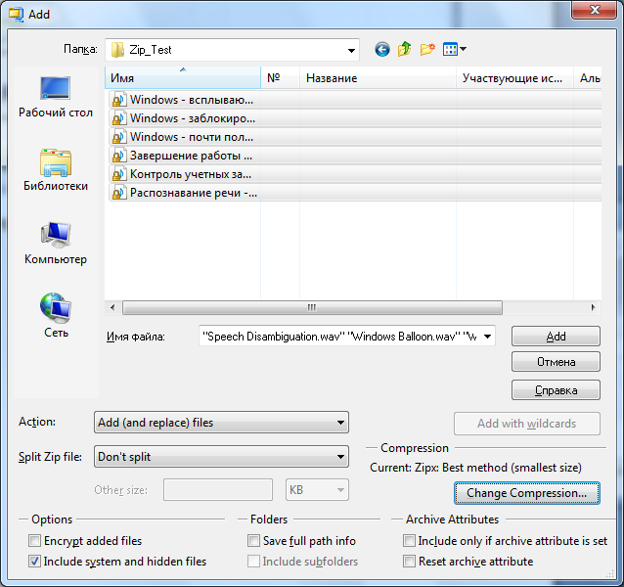624x587 pixels.
Task: Click file name Распознавание речи -...
Action: point(194,193)
